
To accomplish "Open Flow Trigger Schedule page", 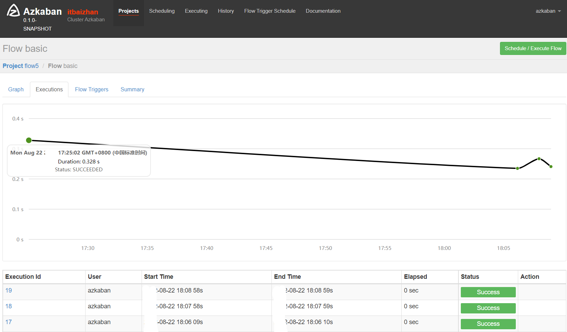I will point(270,11).
